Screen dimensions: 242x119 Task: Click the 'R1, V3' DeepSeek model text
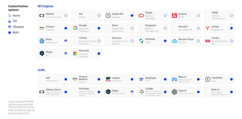click(x=148, y=81)
